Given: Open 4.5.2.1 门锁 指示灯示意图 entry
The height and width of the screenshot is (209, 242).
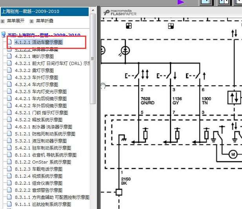Looking at the screenshot, I should tap(41, 113).
